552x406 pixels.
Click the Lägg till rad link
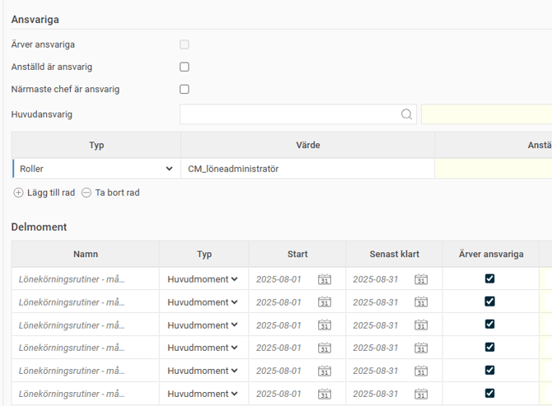tap(50, 193)
